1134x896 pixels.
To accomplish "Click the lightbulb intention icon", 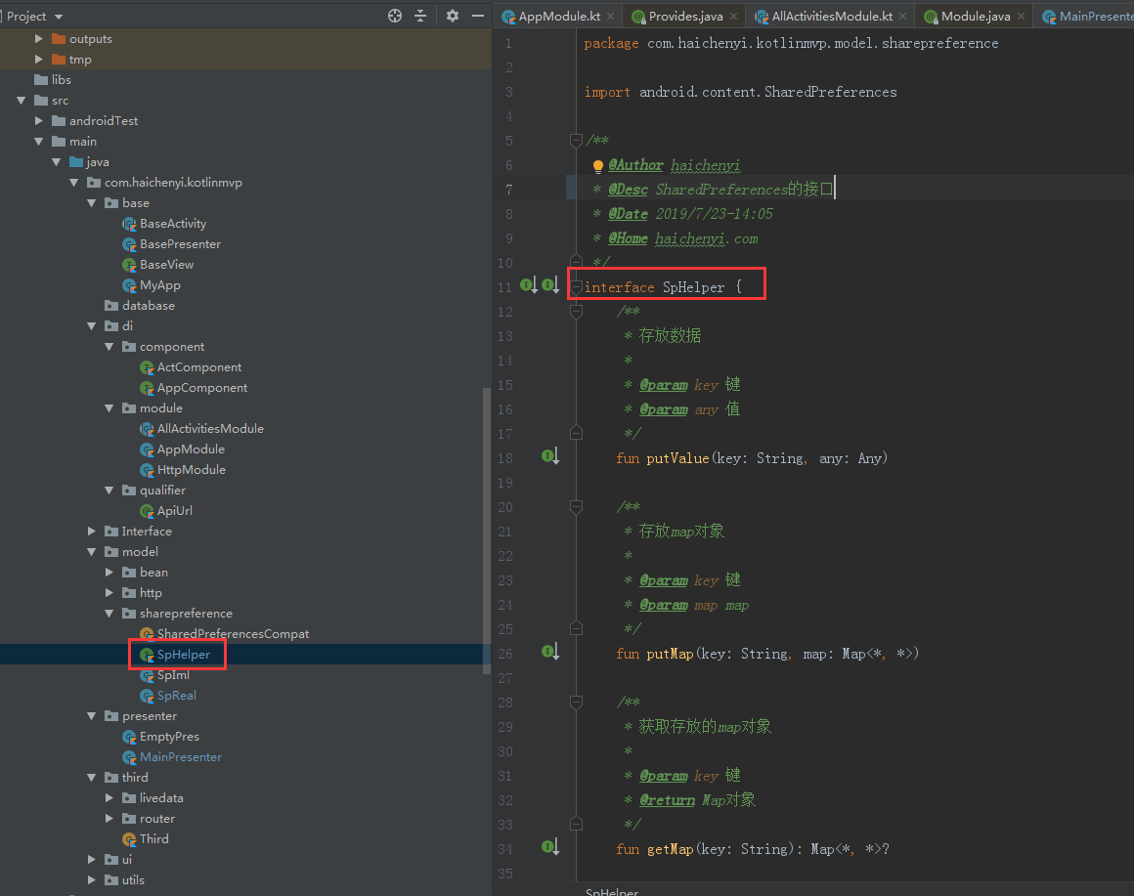I will tap(598, 166).
